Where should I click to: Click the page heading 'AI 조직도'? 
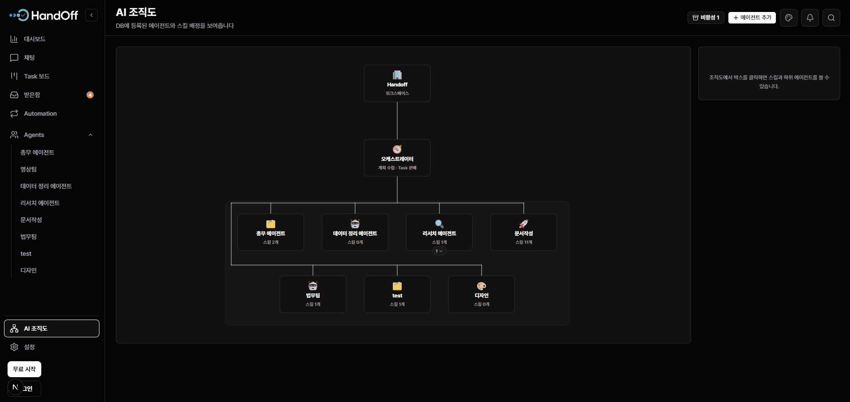[x=136, y=12]
